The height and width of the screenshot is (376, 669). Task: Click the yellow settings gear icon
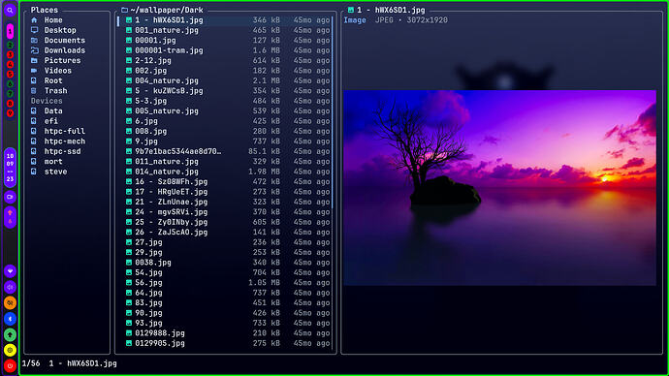pyautogui.click(x=10, y=350)
